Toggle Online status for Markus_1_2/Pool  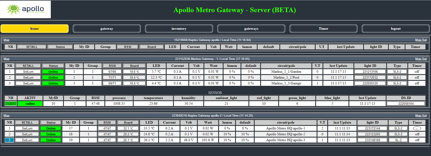(53, 77)
